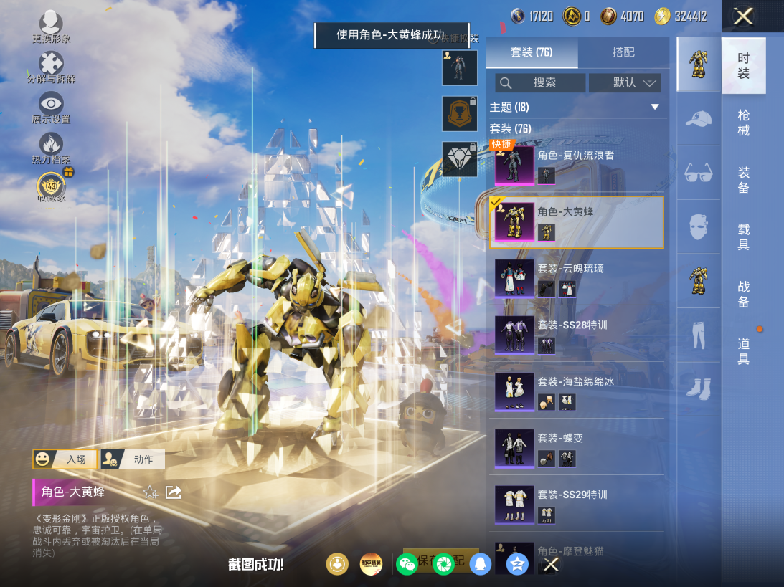Click the small Bumblebee piece icon under 角色-大黄蜂
The height and width of the screenshot is (587, 784).
(x=546, y=232)
